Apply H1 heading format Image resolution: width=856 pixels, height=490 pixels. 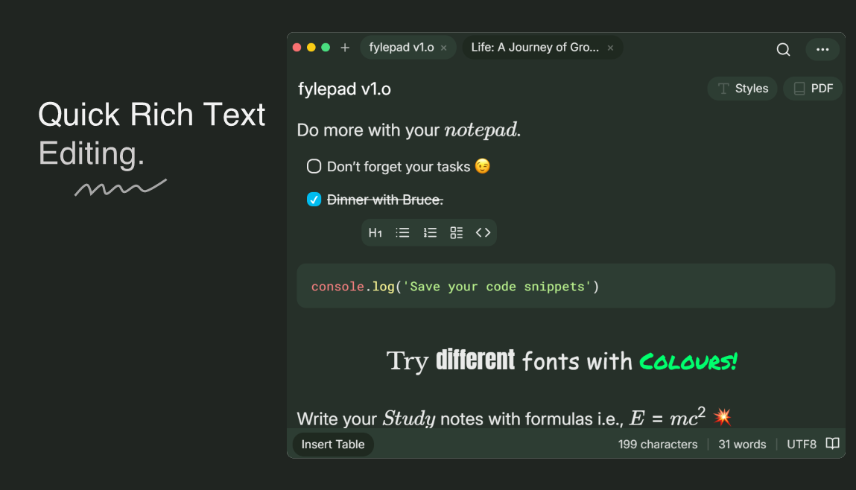pos(375,233)
